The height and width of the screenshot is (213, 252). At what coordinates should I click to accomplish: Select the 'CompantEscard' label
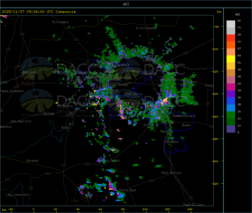184,116
